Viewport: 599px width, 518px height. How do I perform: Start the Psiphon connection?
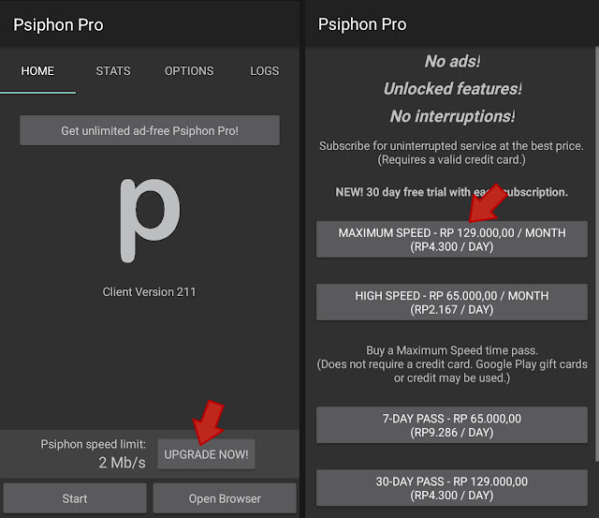pos(75,498)
